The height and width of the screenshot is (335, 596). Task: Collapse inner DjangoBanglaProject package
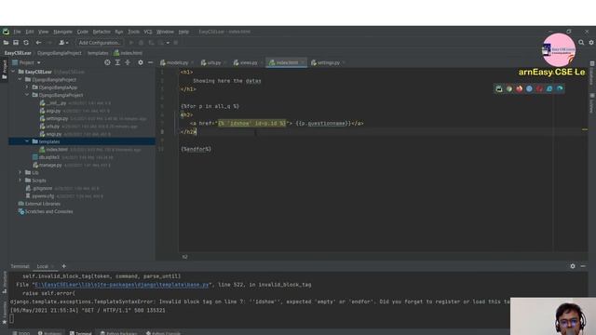point(27,95)
